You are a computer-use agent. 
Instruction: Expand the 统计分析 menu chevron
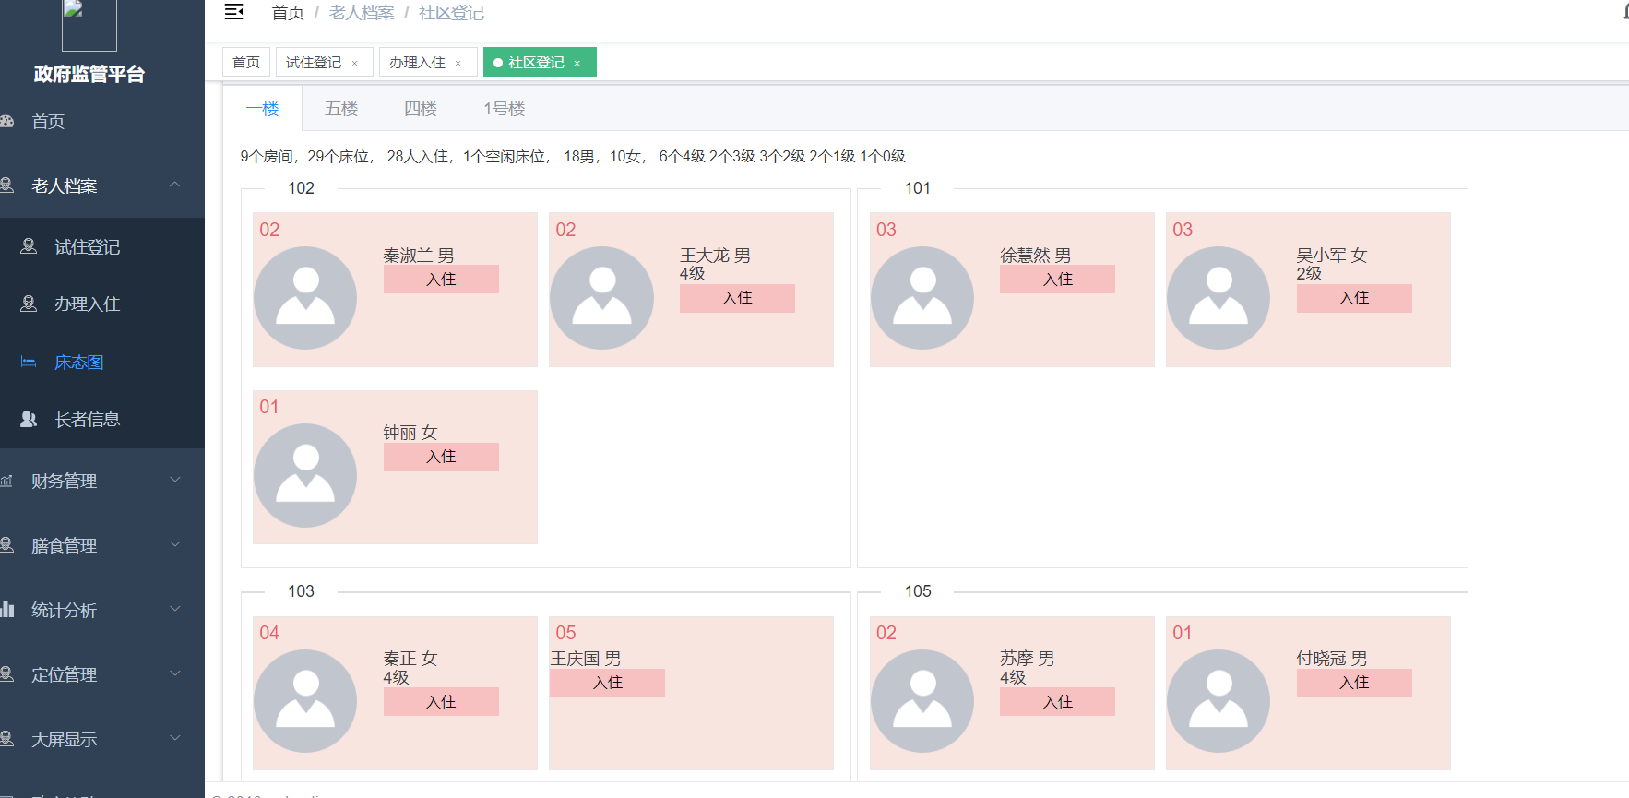[174, 609]
